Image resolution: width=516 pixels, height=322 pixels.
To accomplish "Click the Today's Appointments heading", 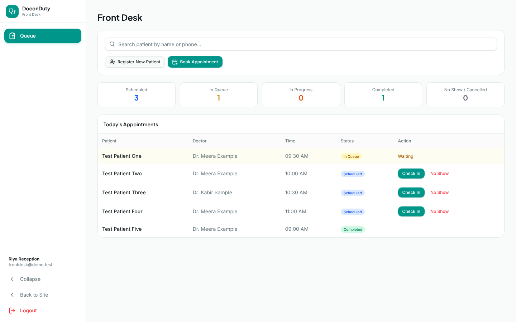I will pyautogui.click(x=131, y=125).
